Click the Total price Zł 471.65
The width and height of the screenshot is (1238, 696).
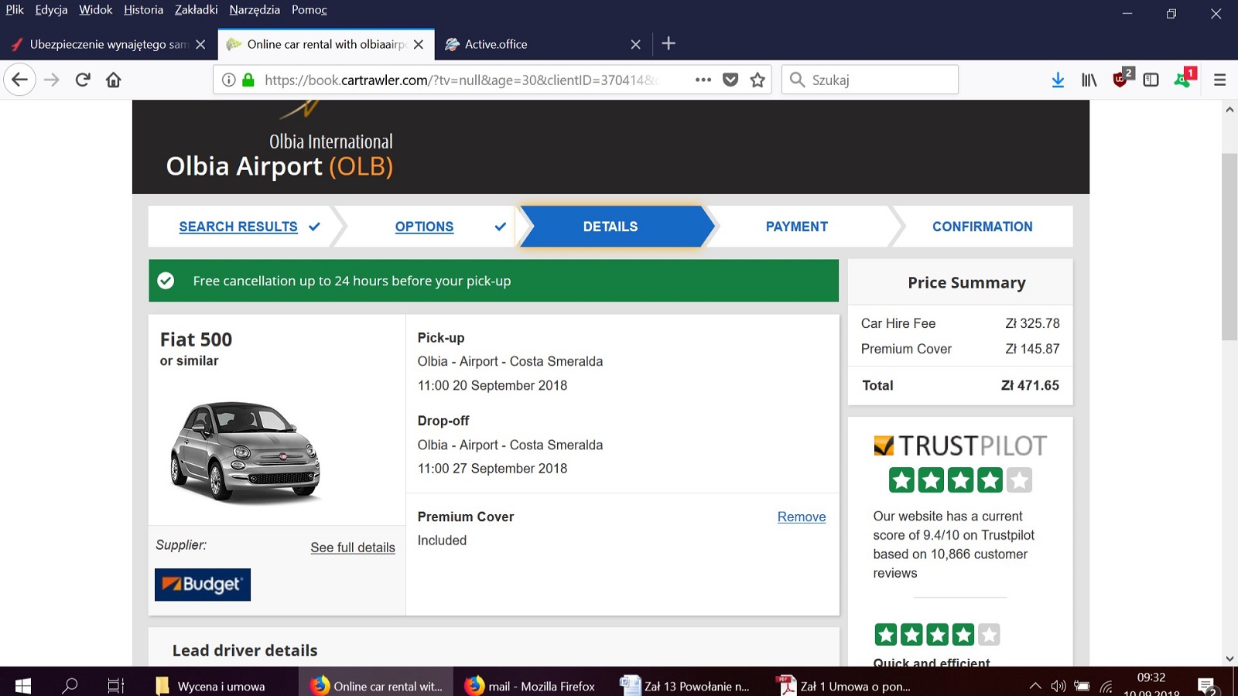pos(1030,385)
